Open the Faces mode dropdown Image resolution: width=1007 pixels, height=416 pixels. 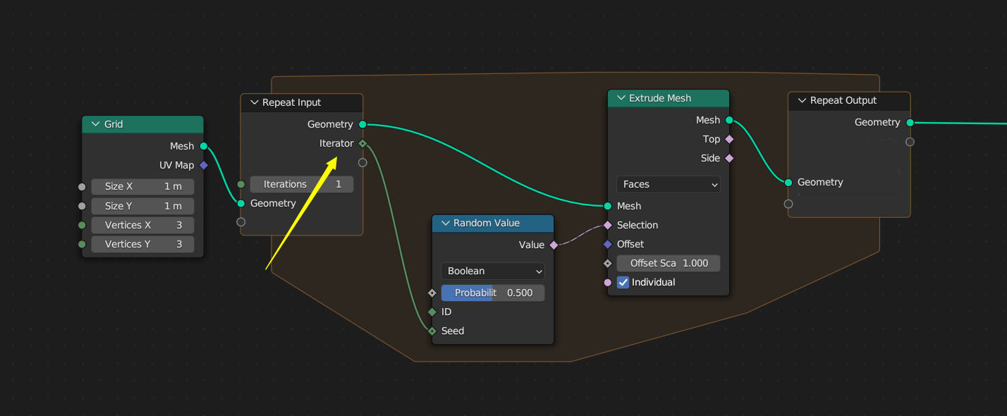pyautogui.click(x=669, y=184)
